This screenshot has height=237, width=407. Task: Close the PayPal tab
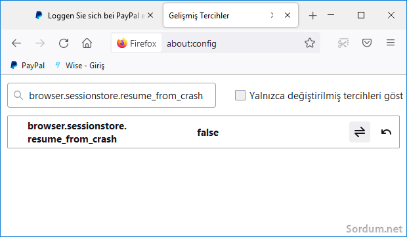point(150,16)
